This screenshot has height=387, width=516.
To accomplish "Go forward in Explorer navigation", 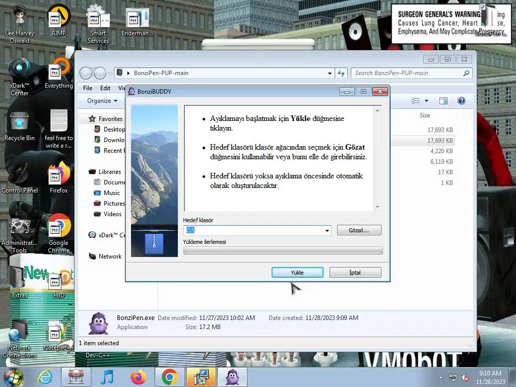I will [x=100, y=73].
